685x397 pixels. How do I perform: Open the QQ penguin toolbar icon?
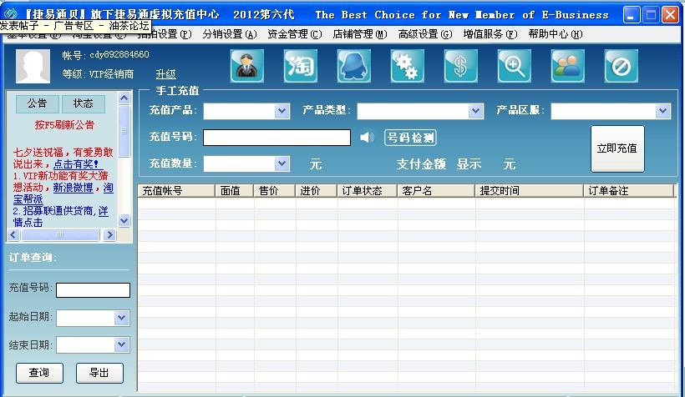(354, 66)
